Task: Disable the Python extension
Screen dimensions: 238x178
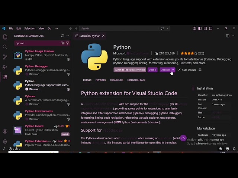Action: [x=152, y=70]
